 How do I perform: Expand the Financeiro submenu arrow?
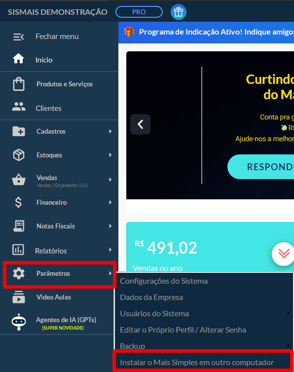(110, 202)
